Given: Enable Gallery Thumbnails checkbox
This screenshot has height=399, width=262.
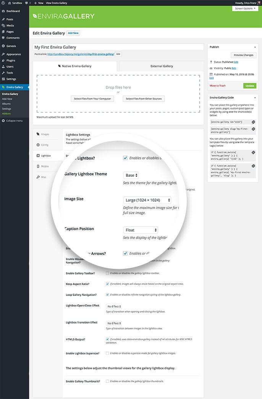Looking at the screenshot, I should (x=107, y=381).
